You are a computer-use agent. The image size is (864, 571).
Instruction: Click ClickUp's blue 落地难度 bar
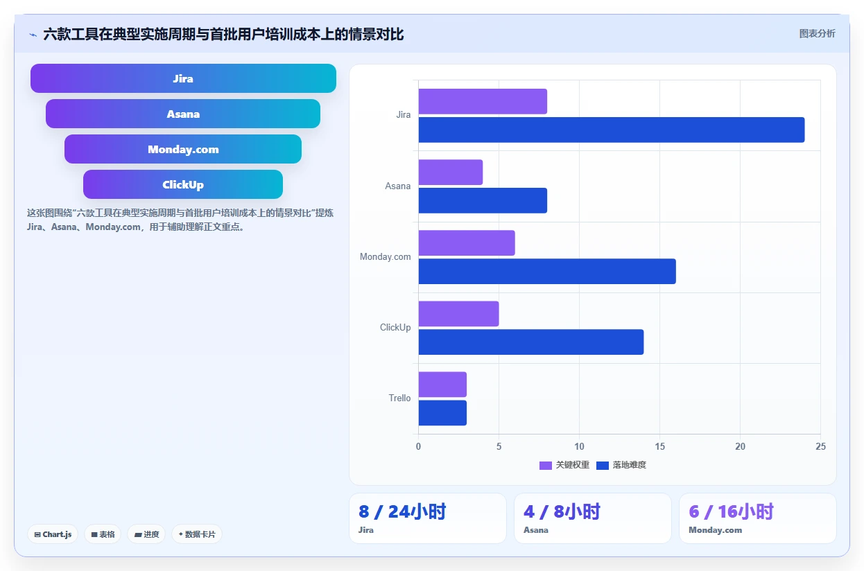click(x=531, y=342)
